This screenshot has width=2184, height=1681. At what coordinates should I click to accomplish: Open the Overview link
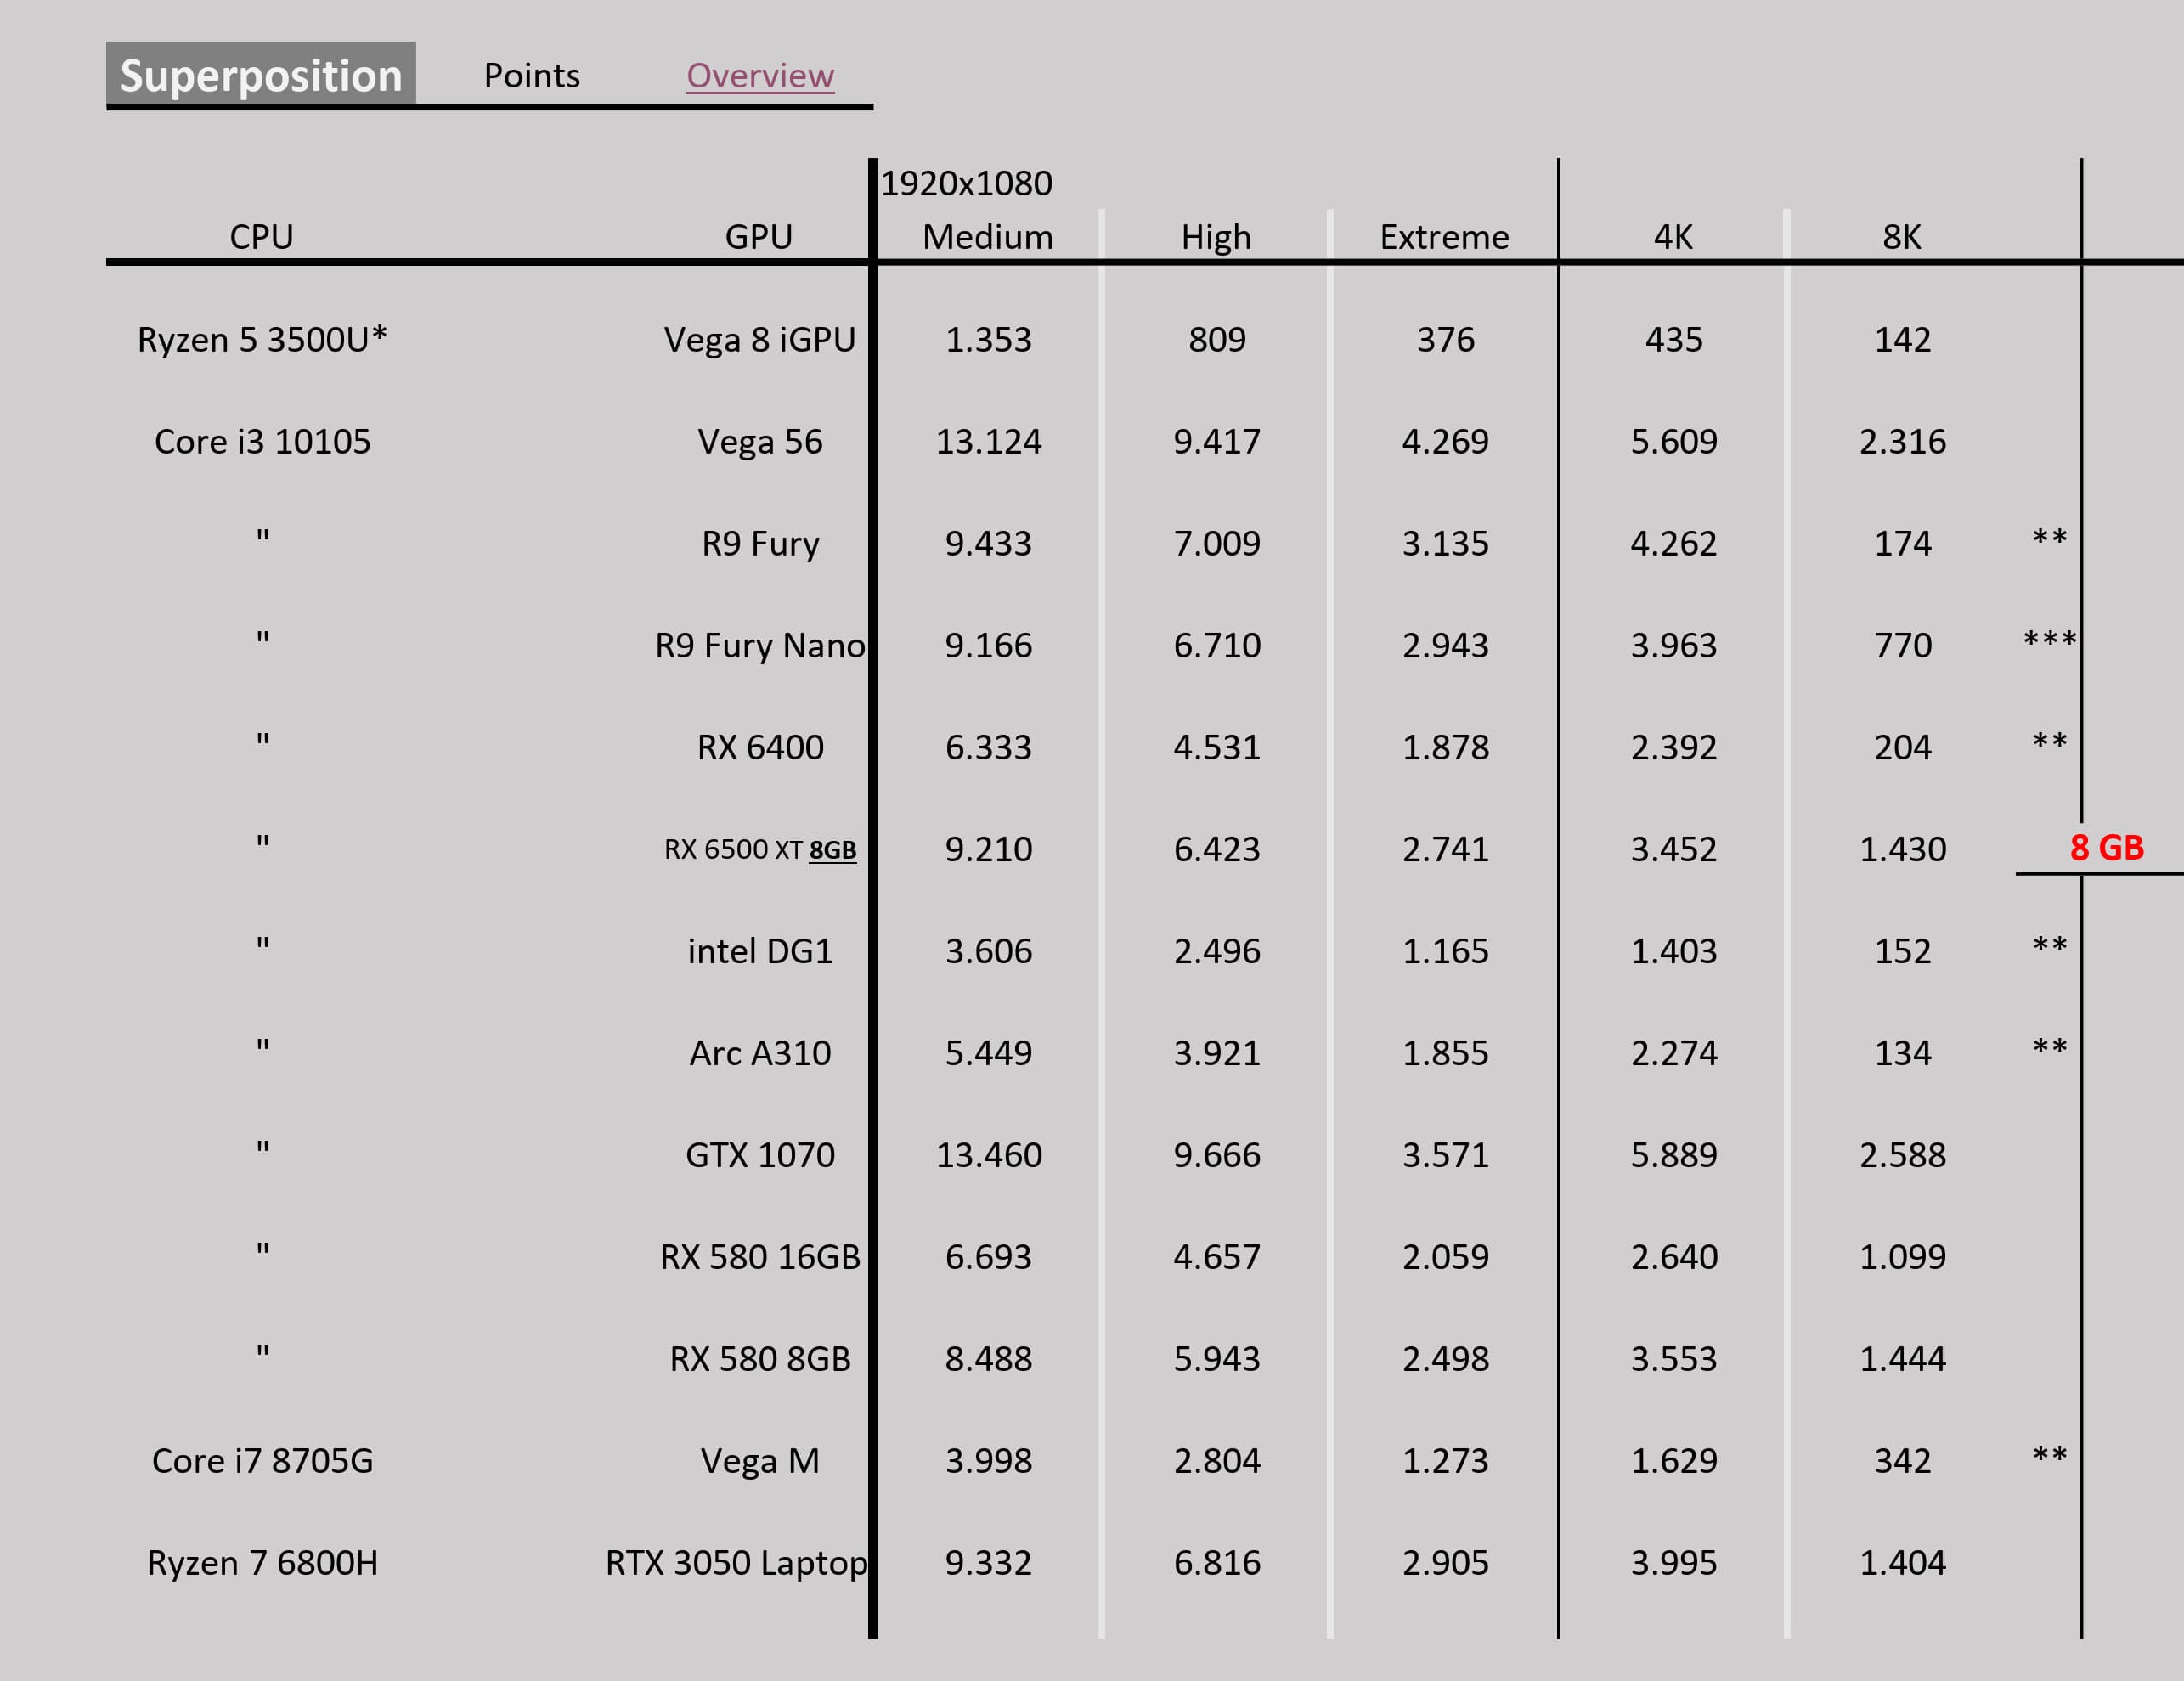[x=760, y=76]
